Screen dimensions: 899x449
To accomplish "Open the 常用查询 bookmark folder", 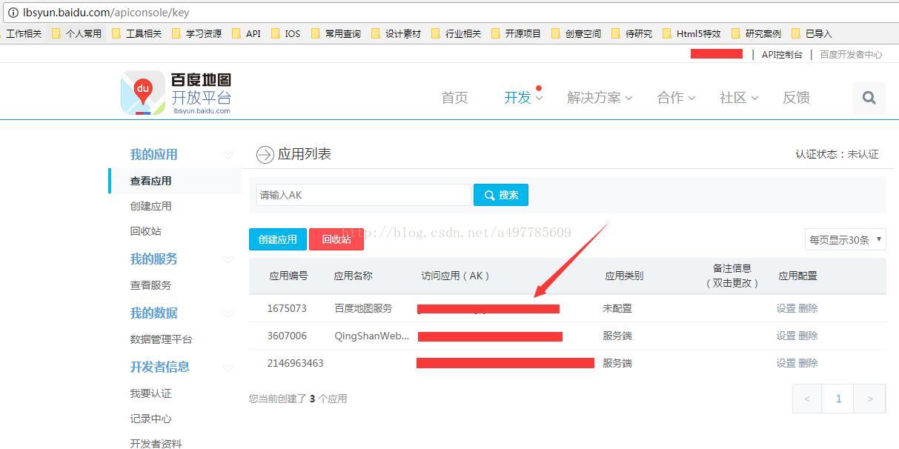I will (x=336, y=33).
